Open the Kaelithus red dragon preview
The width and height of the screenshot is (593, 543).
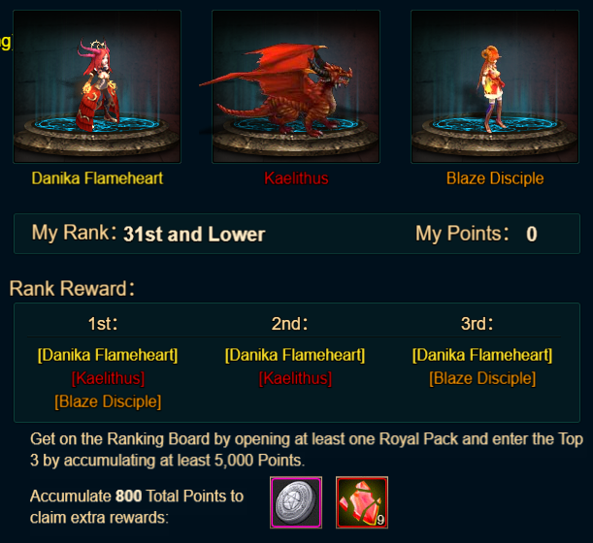tap(296, 87)
